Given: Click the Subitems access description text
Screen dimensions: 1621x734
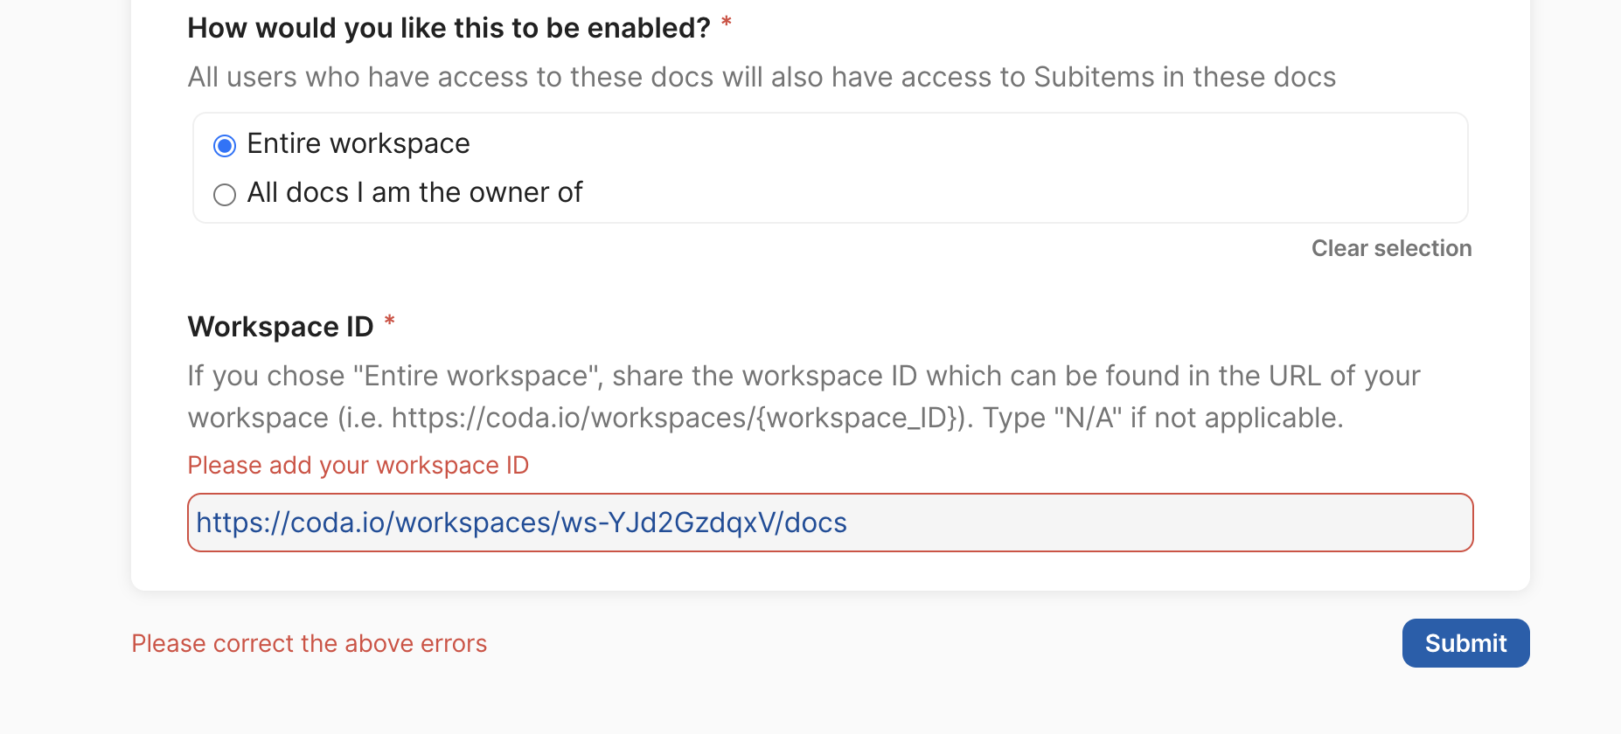Looking at the screenshot, I should (x=761, y=77).
